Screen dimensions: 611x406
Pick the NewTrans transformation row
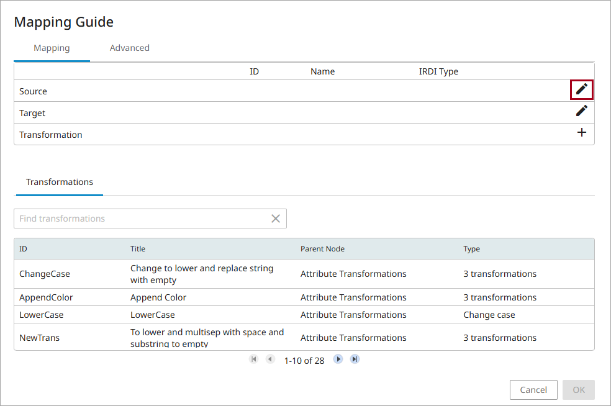[x=40, y=338]
